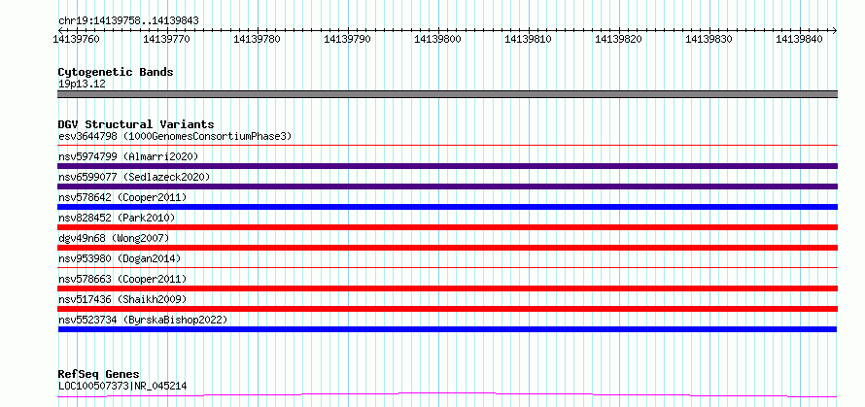Click purple bar under nsv6599077

click(x=447, y=187)
